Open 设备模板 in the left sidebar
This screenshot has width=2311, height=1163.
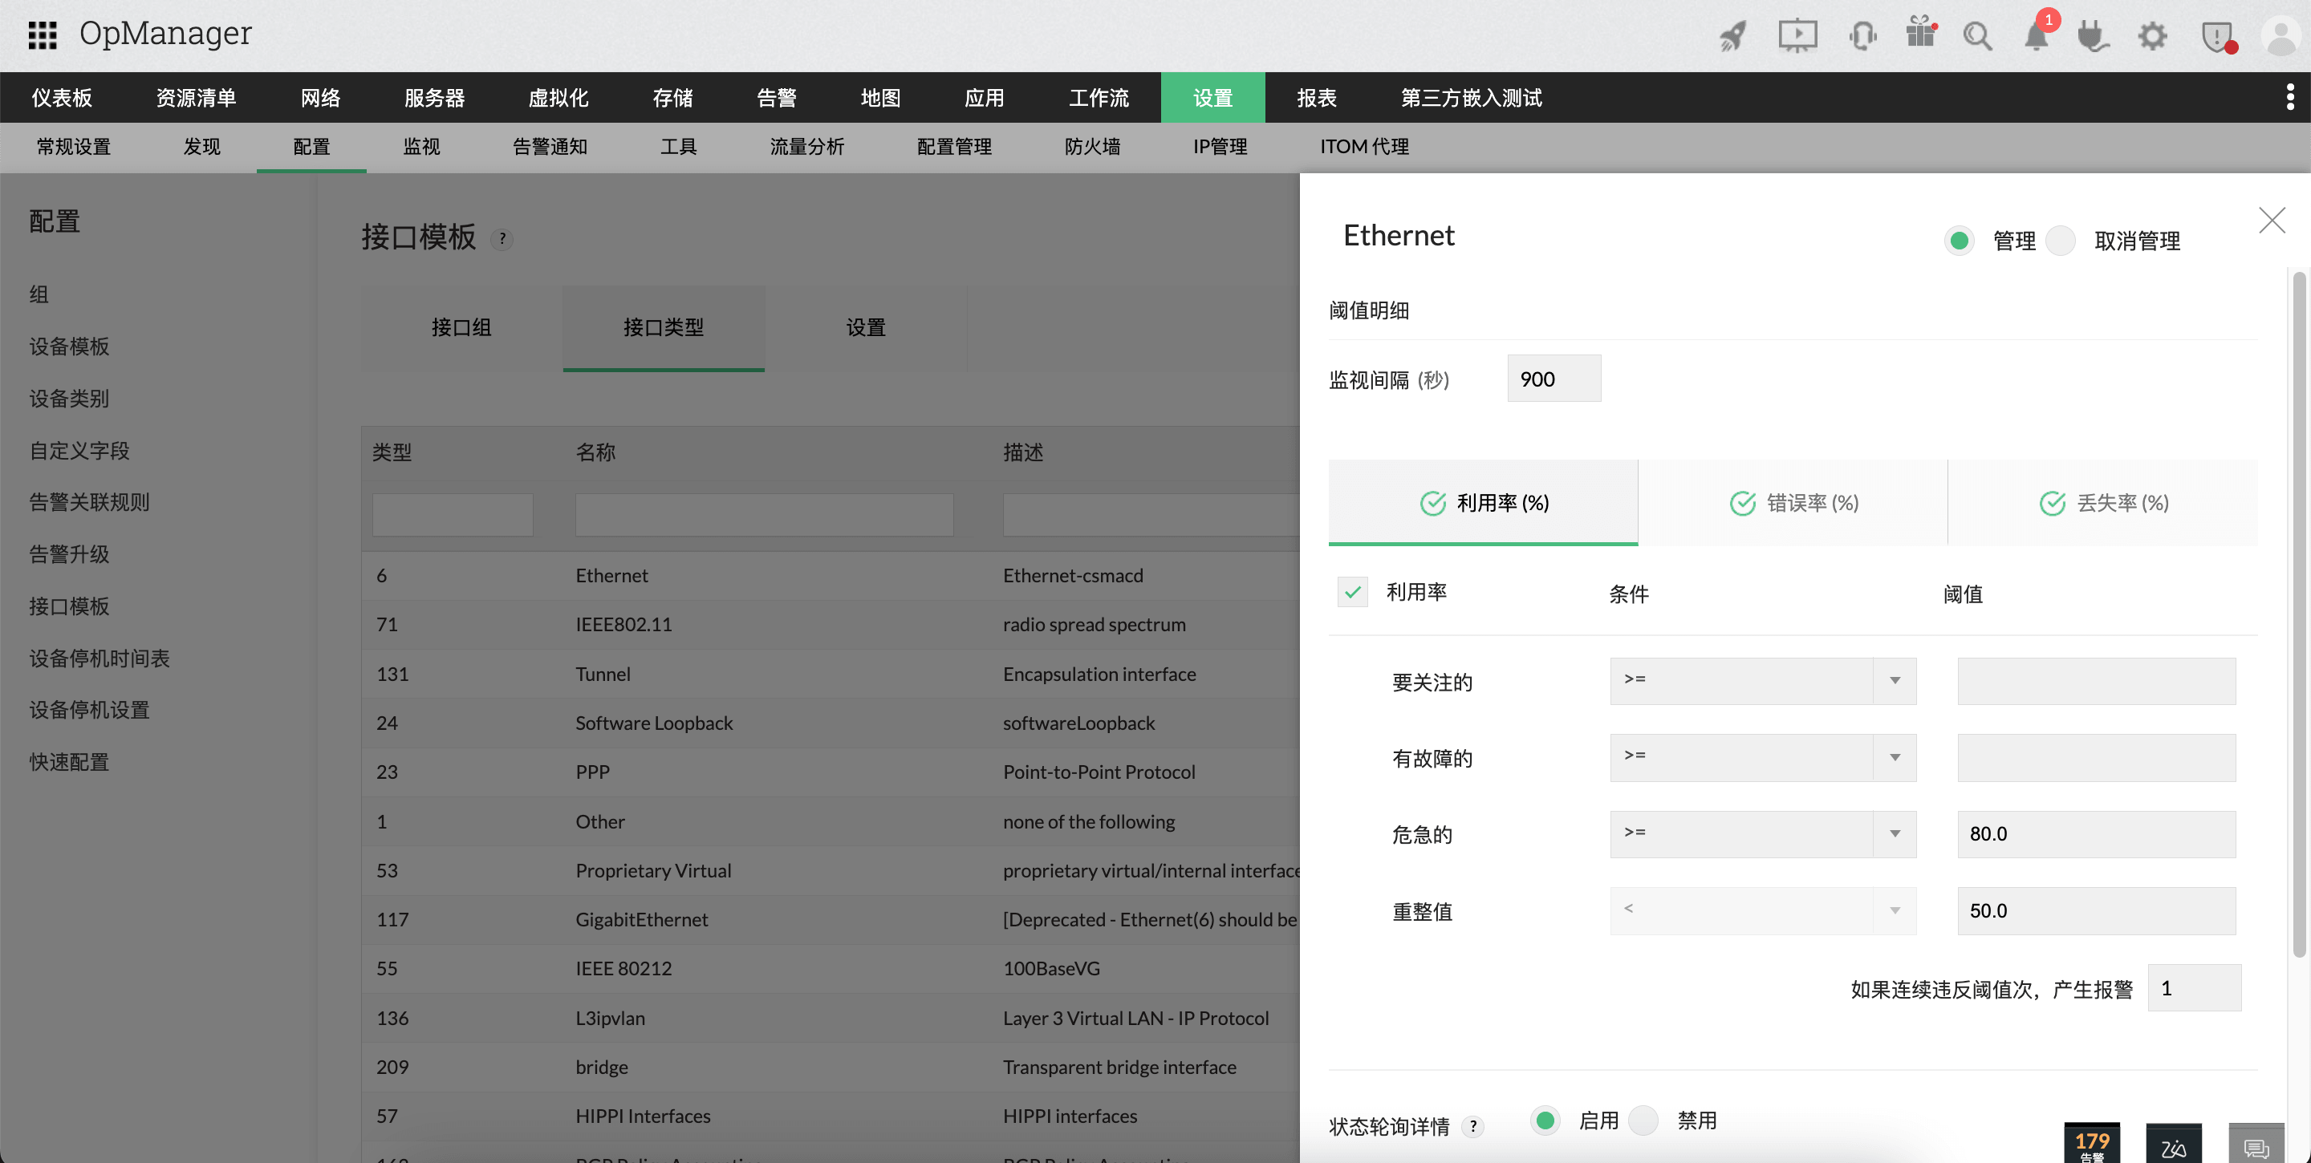click(x=68, y=346)
